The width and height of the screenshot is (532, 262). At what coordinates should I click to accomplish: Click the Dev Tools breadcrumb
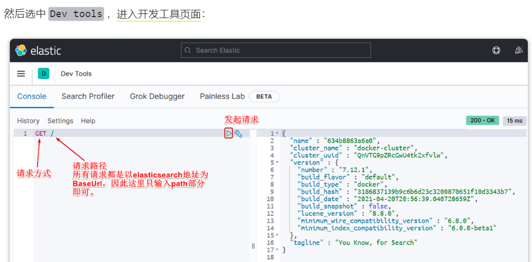tap(76, 74)
